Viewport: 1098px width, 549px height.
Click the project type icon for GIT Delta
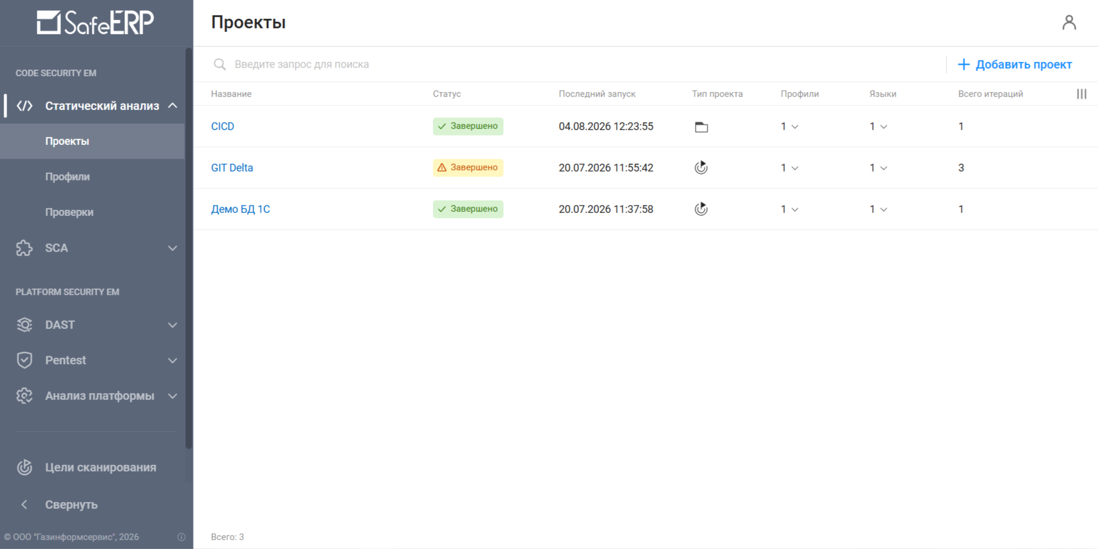[x=701, y=167]
